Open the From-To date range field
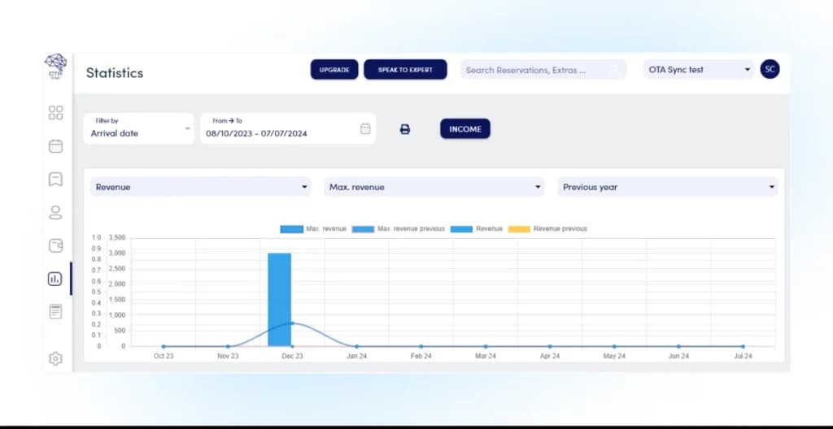The height and width of the screenshot is (429, 833). (x=288, y=128)
